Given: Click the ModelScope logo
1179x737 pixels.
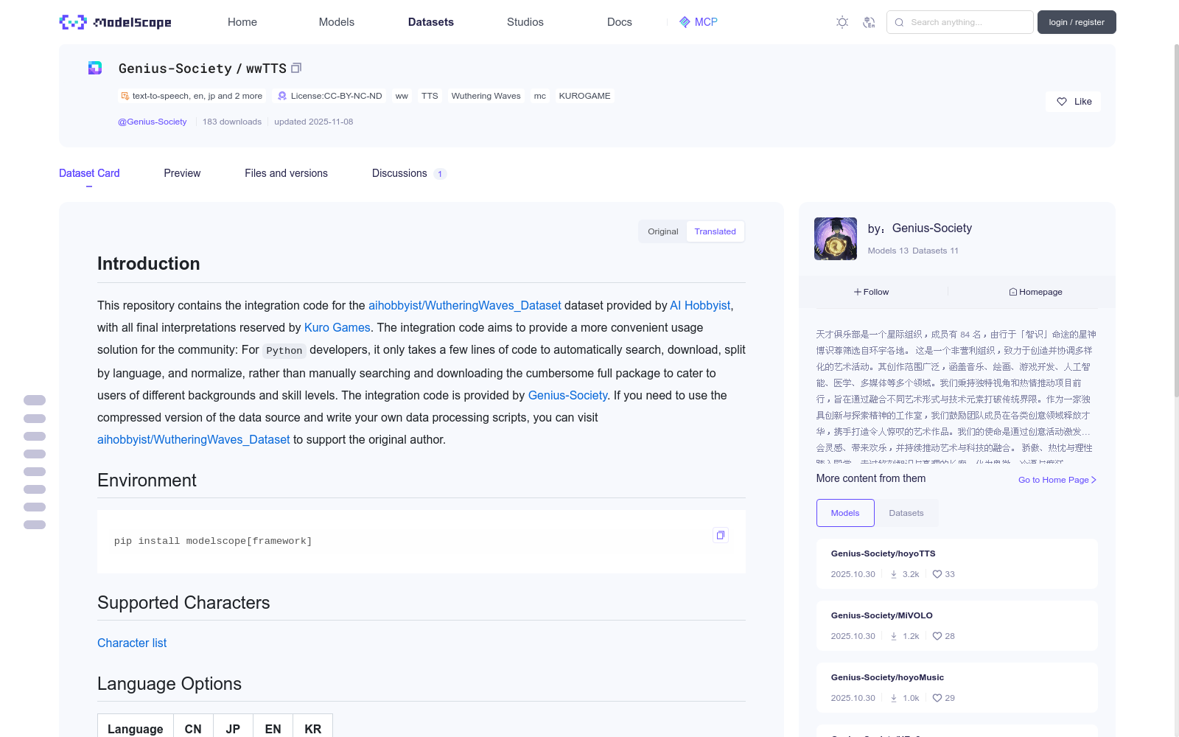Looking at the screenshot, I should tap(115, 22).
